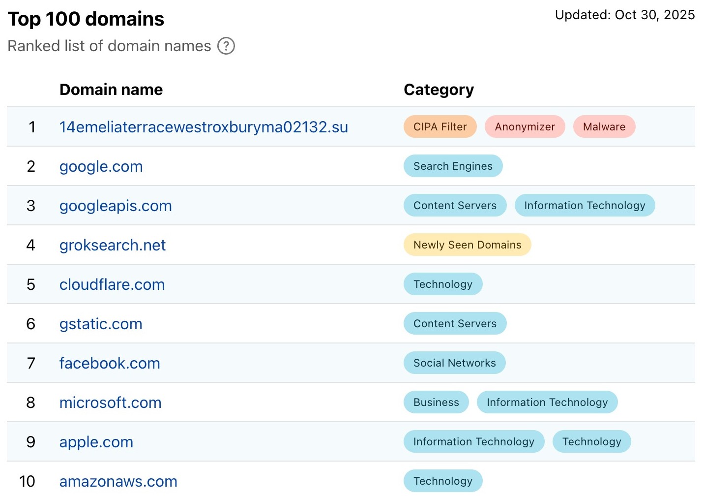
Task: Click the googleapis.com link
Action: click(x=116, y=206)
